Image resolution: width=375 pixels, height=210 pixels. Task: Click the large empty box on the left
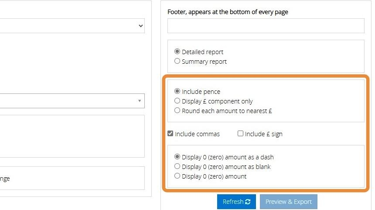72,136
